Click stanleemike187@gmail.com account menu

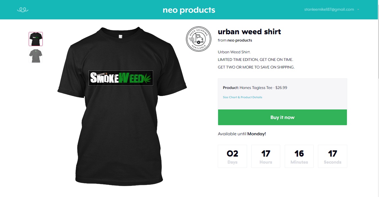click(329, 10)
